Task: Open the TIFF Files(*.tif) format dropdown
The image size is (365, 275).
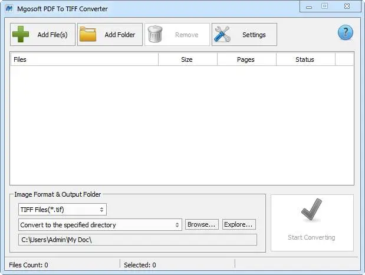Action: click(x=63, y=210)
